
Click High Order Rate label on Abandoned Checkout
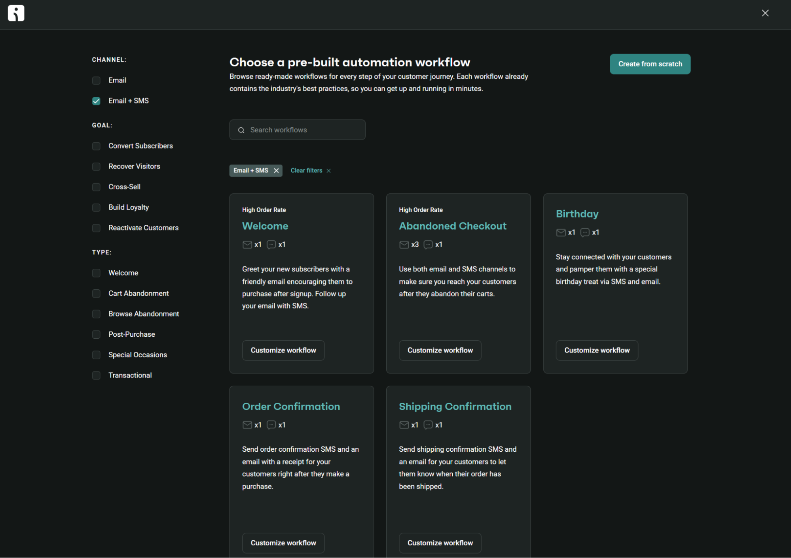pyautogui.click(x=421, y=210)
